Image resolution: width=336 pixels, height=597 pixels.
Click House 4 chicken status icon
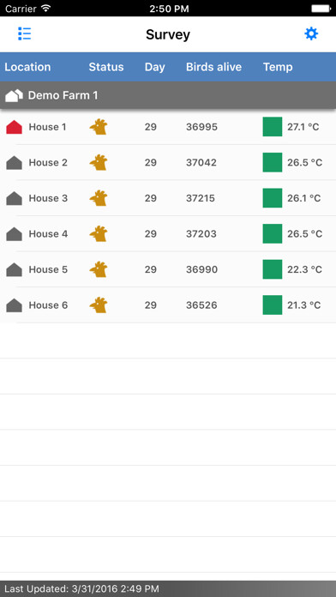click(x=99, y=234)
